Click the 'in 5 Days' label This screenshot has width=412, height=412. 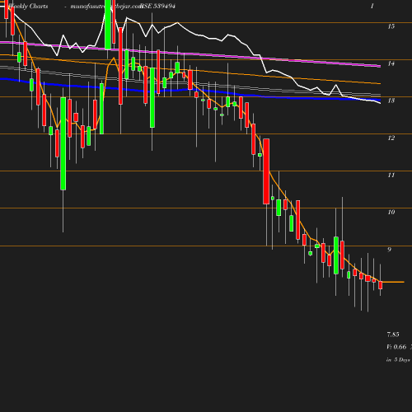[398, 360]
